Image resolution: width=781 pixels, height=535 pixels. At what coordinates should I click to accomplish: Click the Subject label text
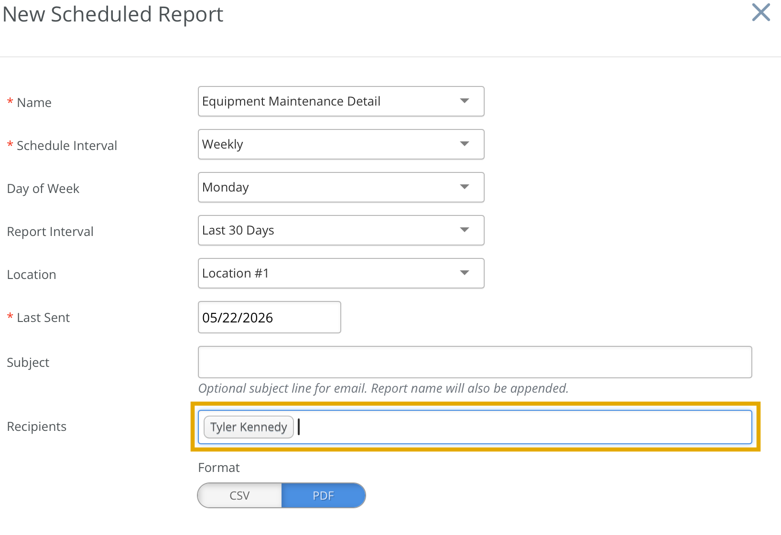pyautogui.click(x=28, y=363)
